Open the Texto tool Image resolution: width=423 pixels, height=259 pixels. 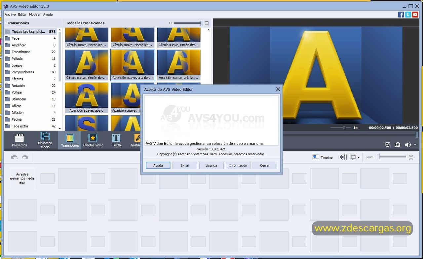coord(116,140)
